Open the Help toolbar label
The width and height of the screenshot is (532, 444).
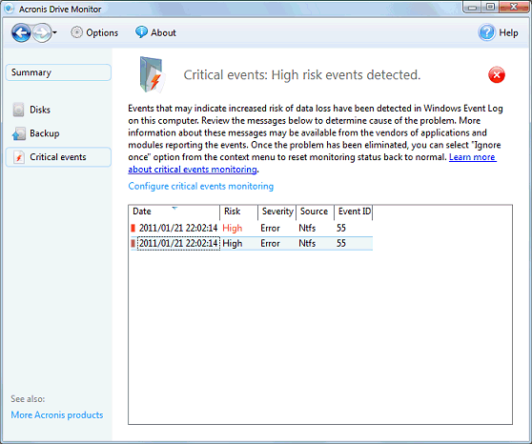[508, 33]
